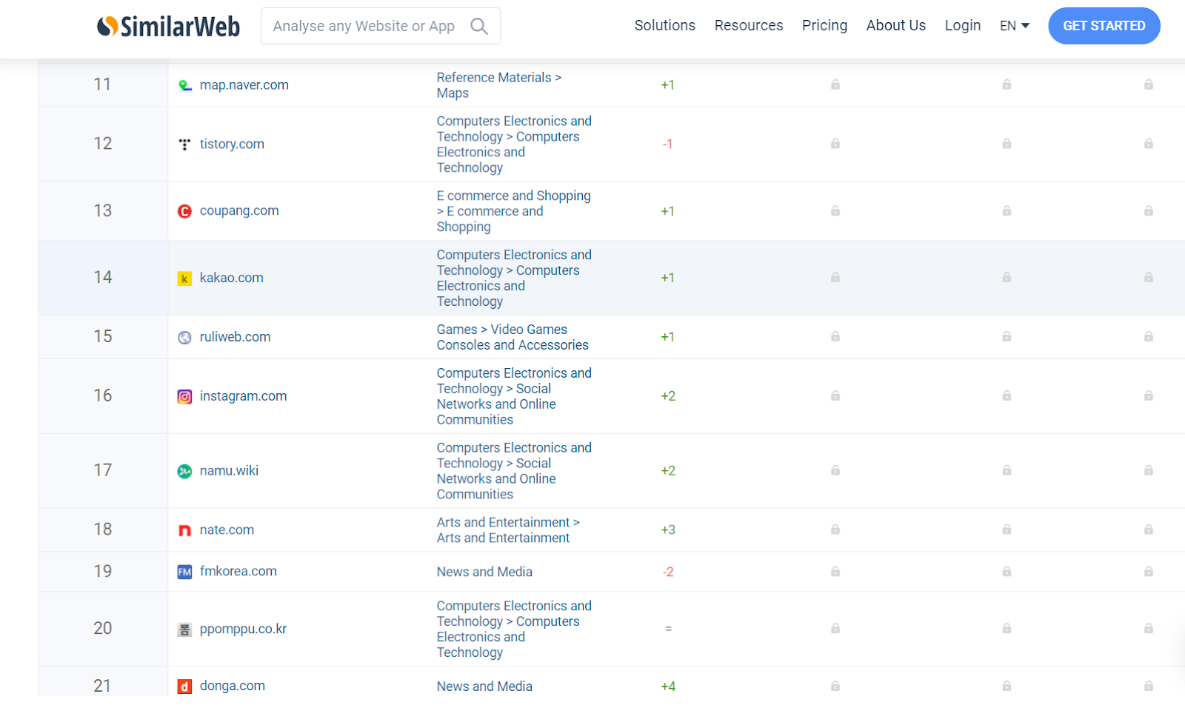
Task: Click the tistory.com favicon
Action: click(x=185, y=144)
